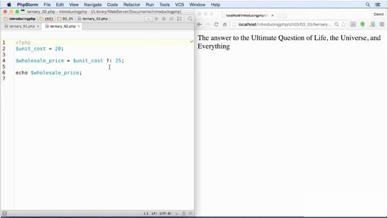
Task: Click the JS extension icon in the browser toolbar
Action: [x=372, y=24]
